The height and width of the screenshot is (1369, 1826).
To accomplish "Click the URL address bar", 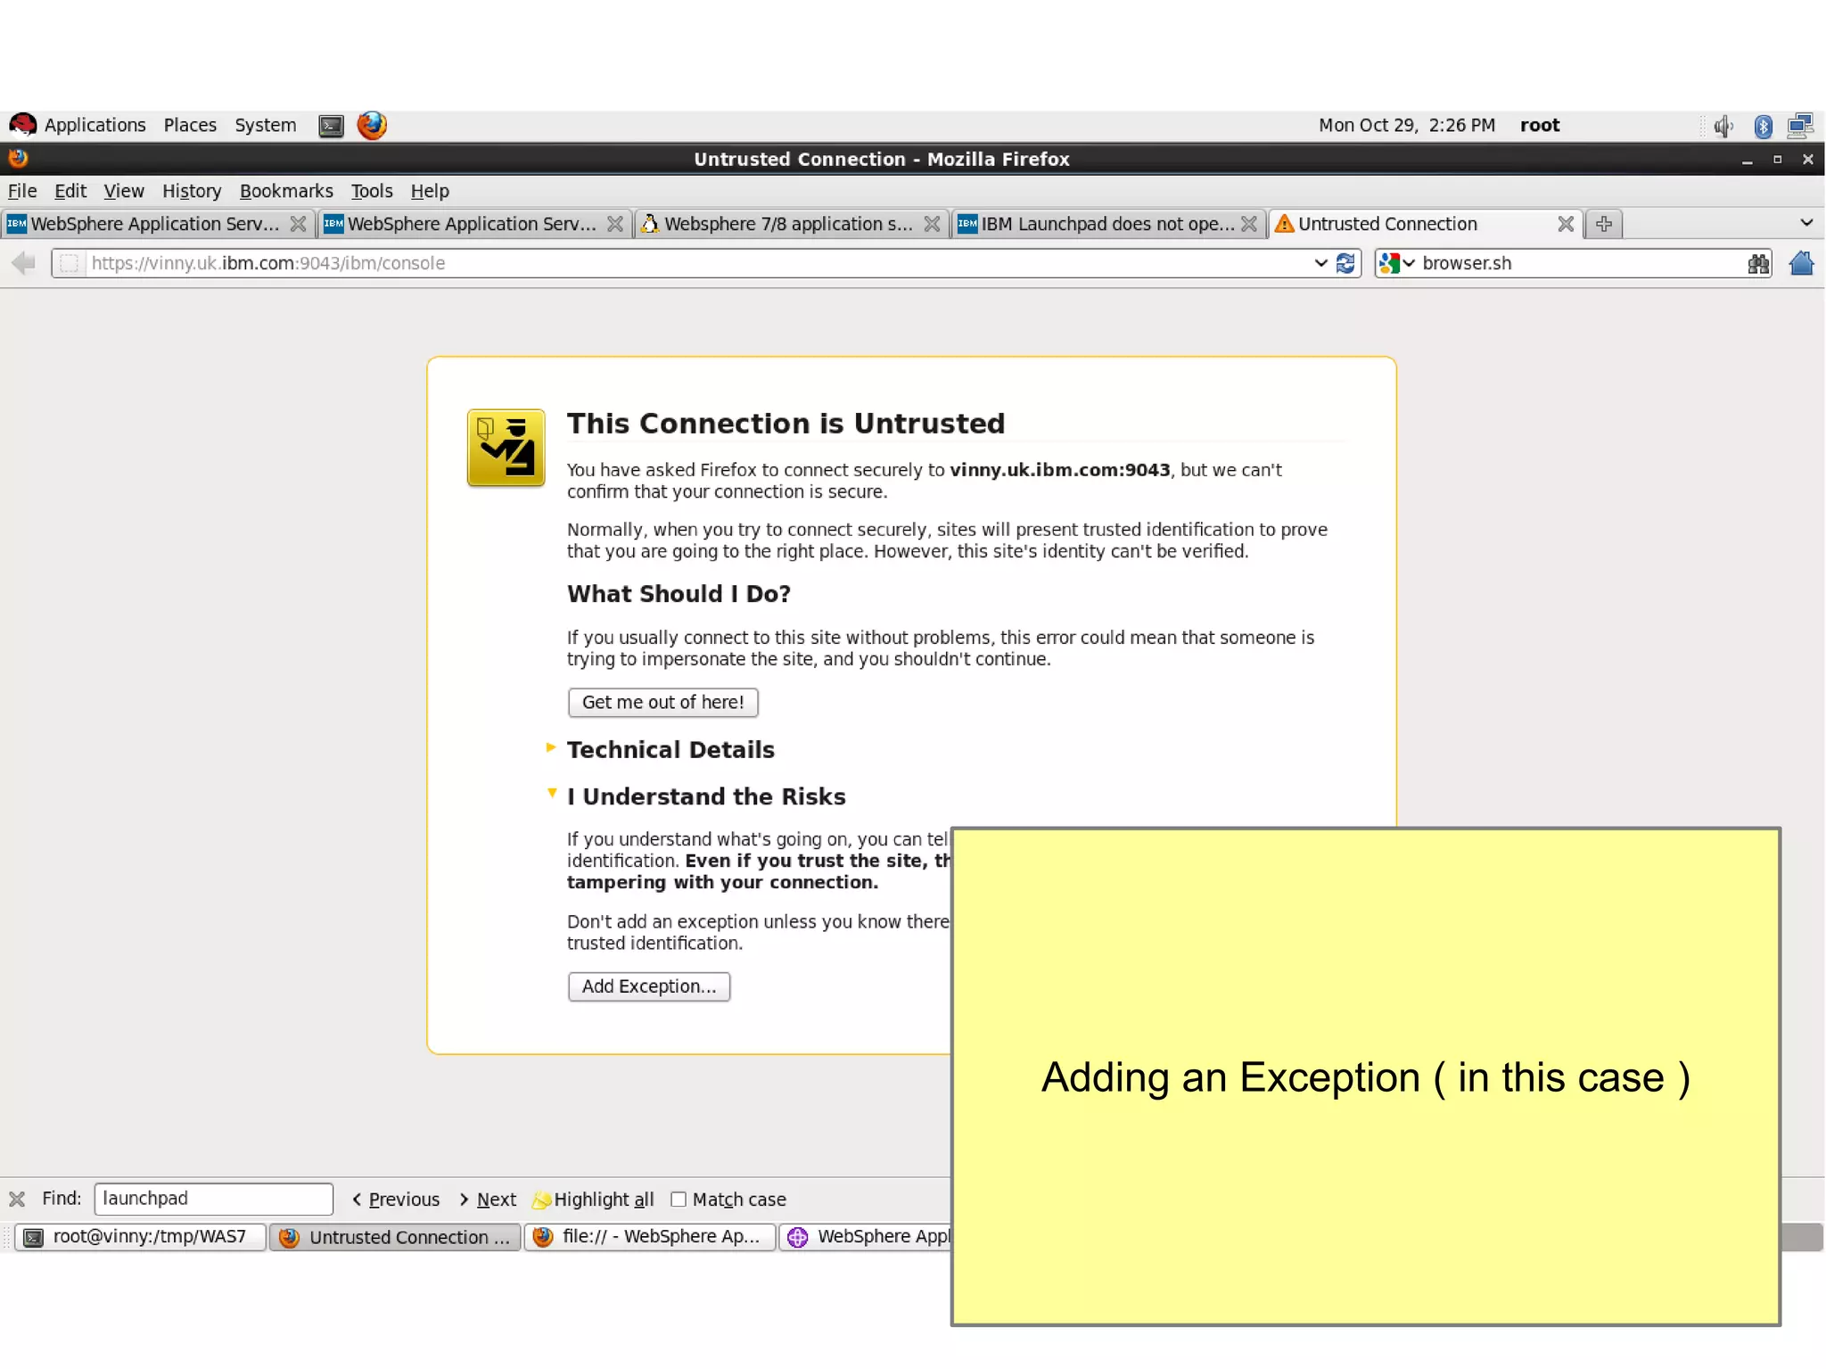I will (x=695, y=263).
